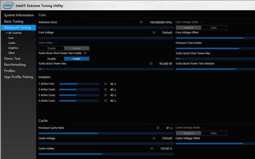
Task: Adjust the 3 Active Cores multiplier slider
Action: click(79, 95)
